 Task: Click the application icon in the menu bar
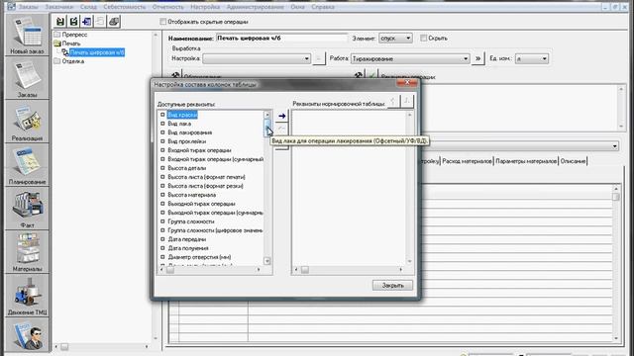[11, 7]
